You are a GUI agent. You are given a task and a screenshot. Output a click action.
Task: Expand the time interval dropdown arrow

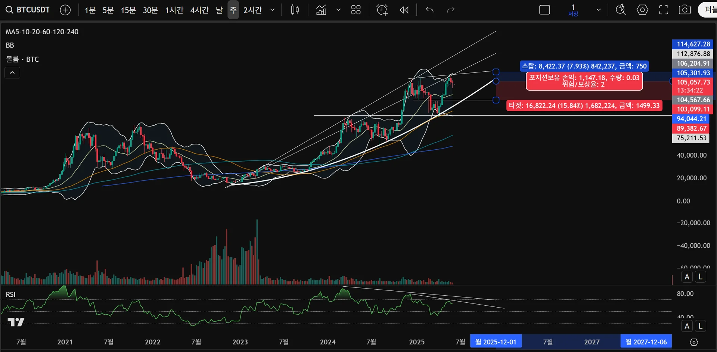[x=273, y=10]
